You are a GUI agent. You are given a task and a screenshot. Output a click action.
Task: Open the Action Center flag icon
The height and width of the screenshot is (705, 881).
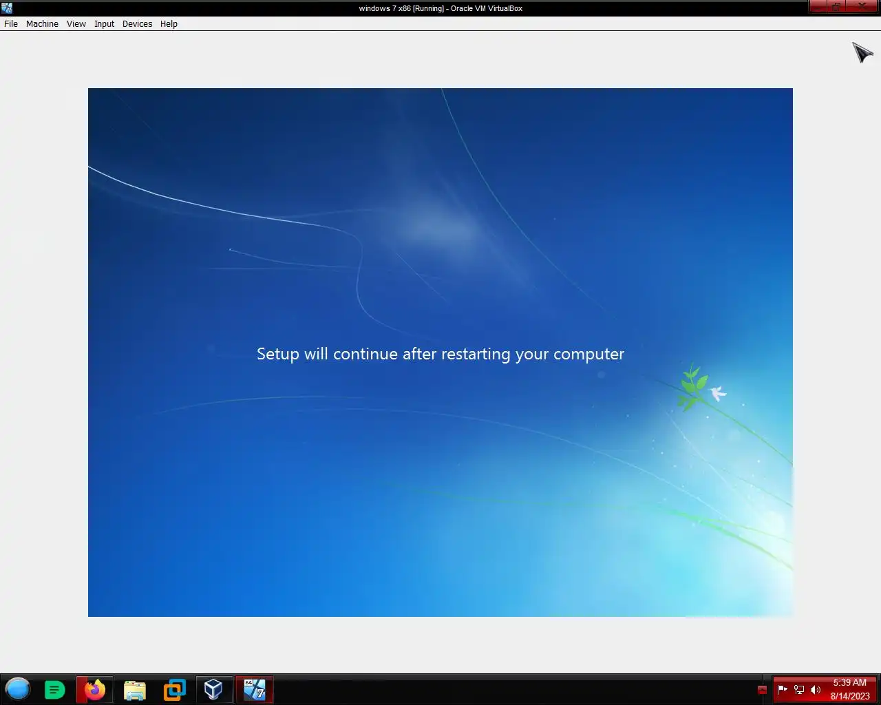click(x=782, y=689)
